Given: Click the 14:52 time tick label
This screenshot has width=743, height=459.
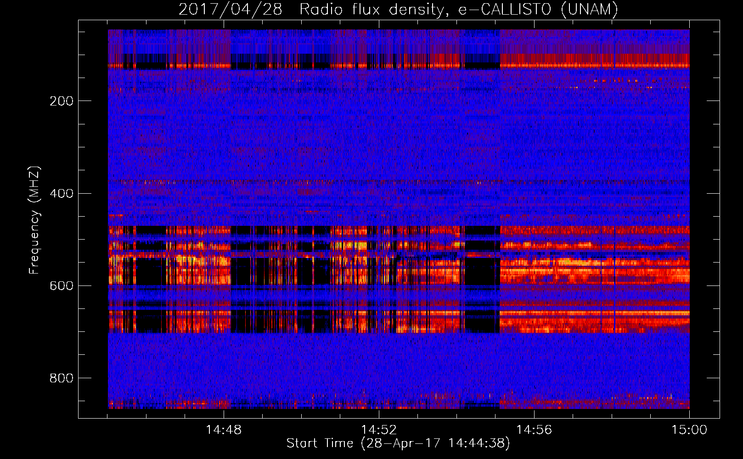Looking at the screenshot, I should pos(379,430).
